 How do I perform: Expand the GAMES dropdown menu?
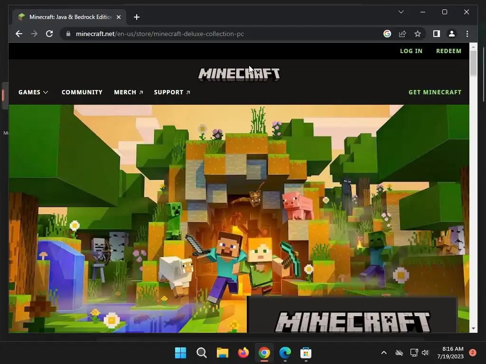coord(33,92)
